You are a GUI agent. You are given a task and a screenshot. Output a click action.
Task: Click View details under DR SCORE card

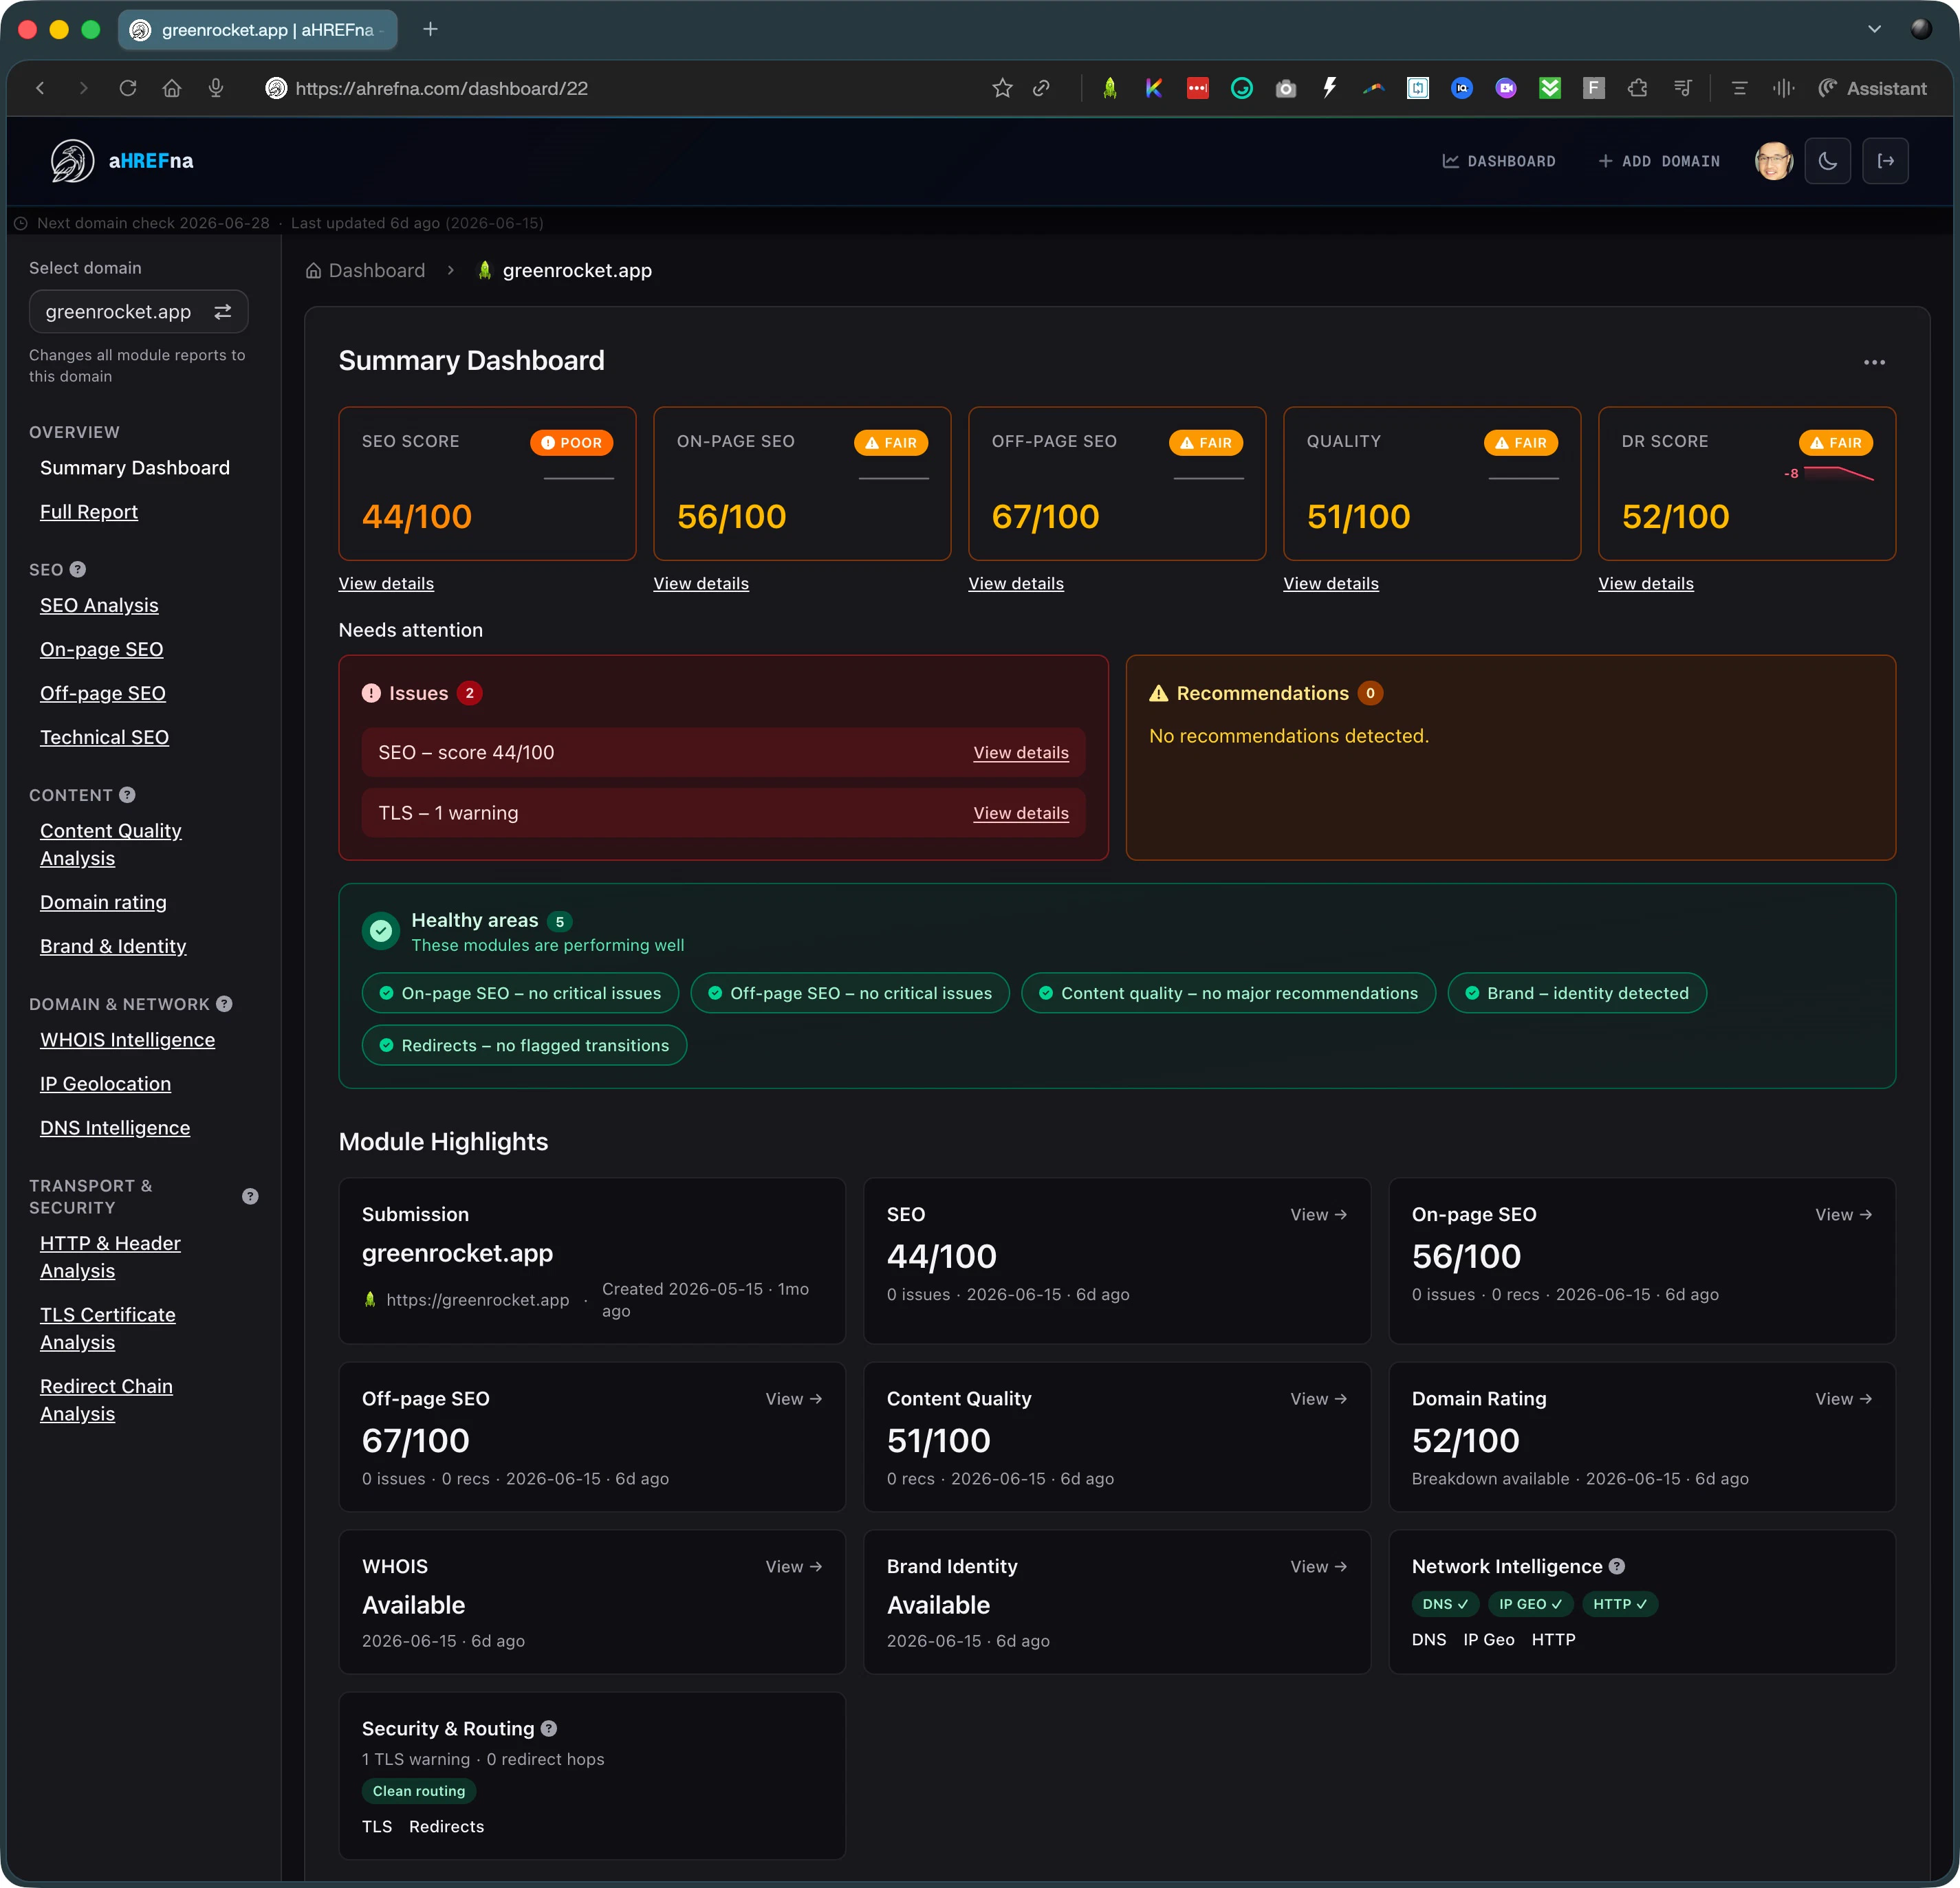coord(1646,584)
